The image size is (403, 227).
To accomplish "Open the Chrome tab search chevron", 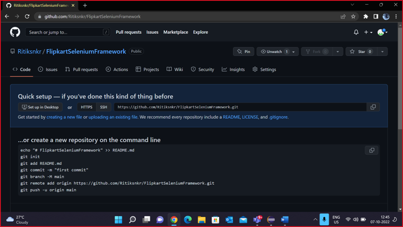I will coord(352,5).
